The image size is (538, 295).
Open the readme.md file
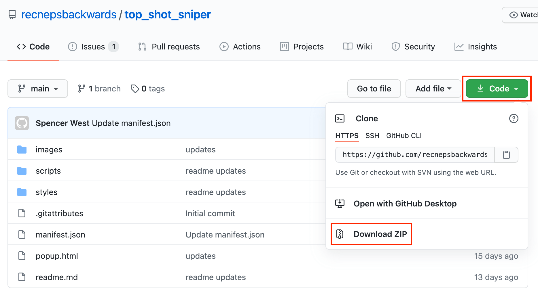tap(57, 277)
